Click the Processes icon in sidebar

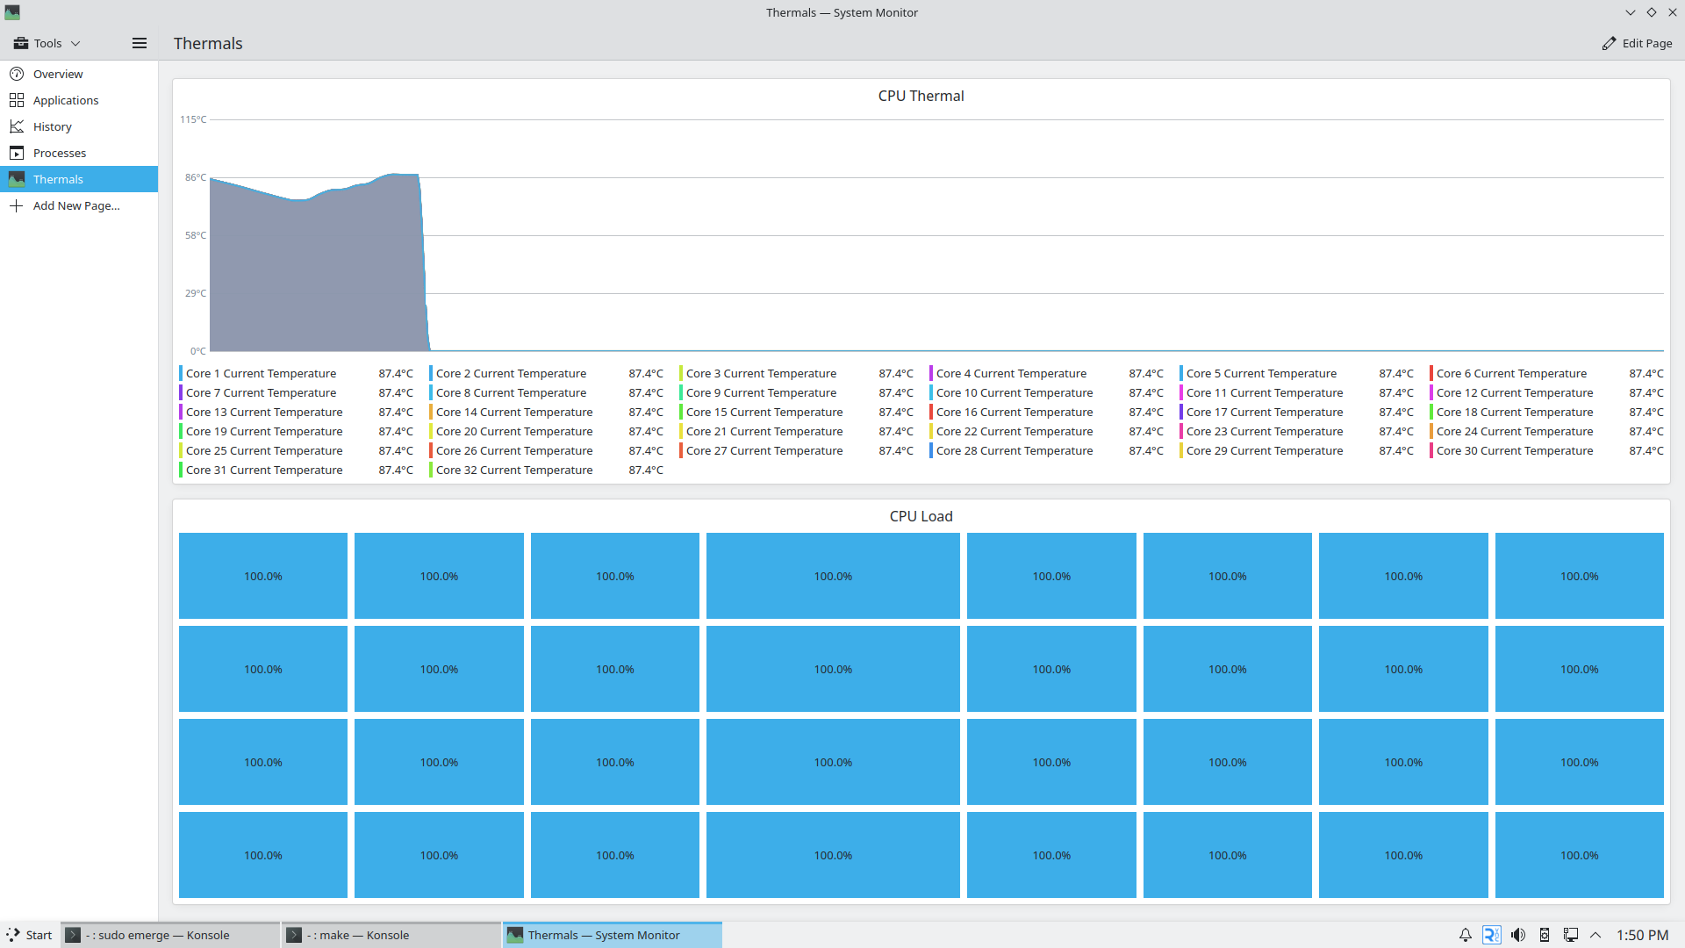point(17,153)
